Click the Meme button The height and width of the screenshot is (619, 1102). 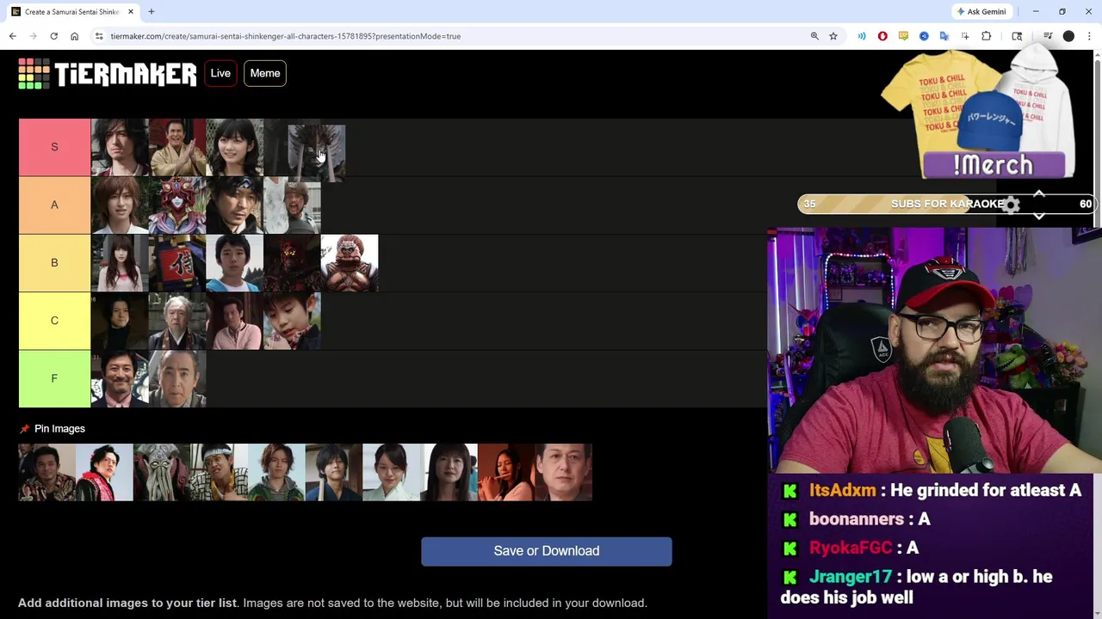point(265,73)
